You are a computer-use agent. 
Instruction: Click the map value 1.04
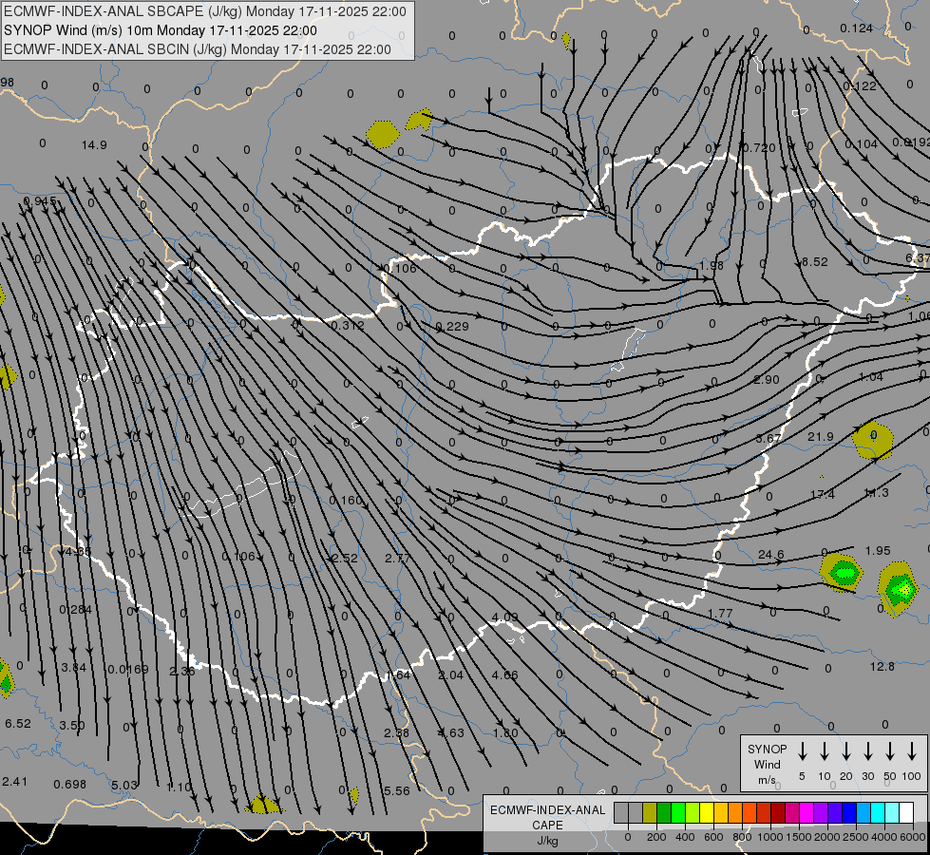[x=871, y=377]
